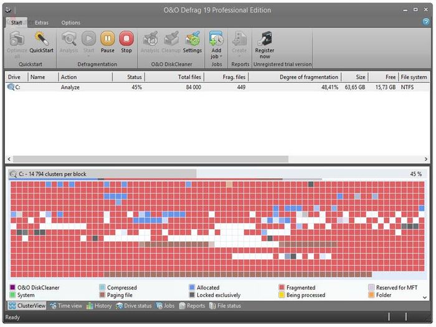
Task: Click the DiskCleaner Analysis icon
Action: point(150,39)
